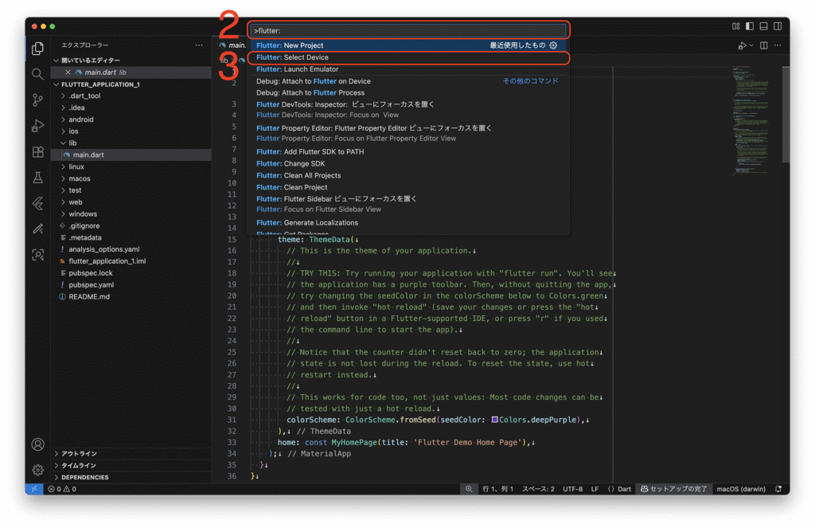Viewport: 815px width, 528px height.
Task: Collapse the lib folder
Action: [x=72, y=143]
